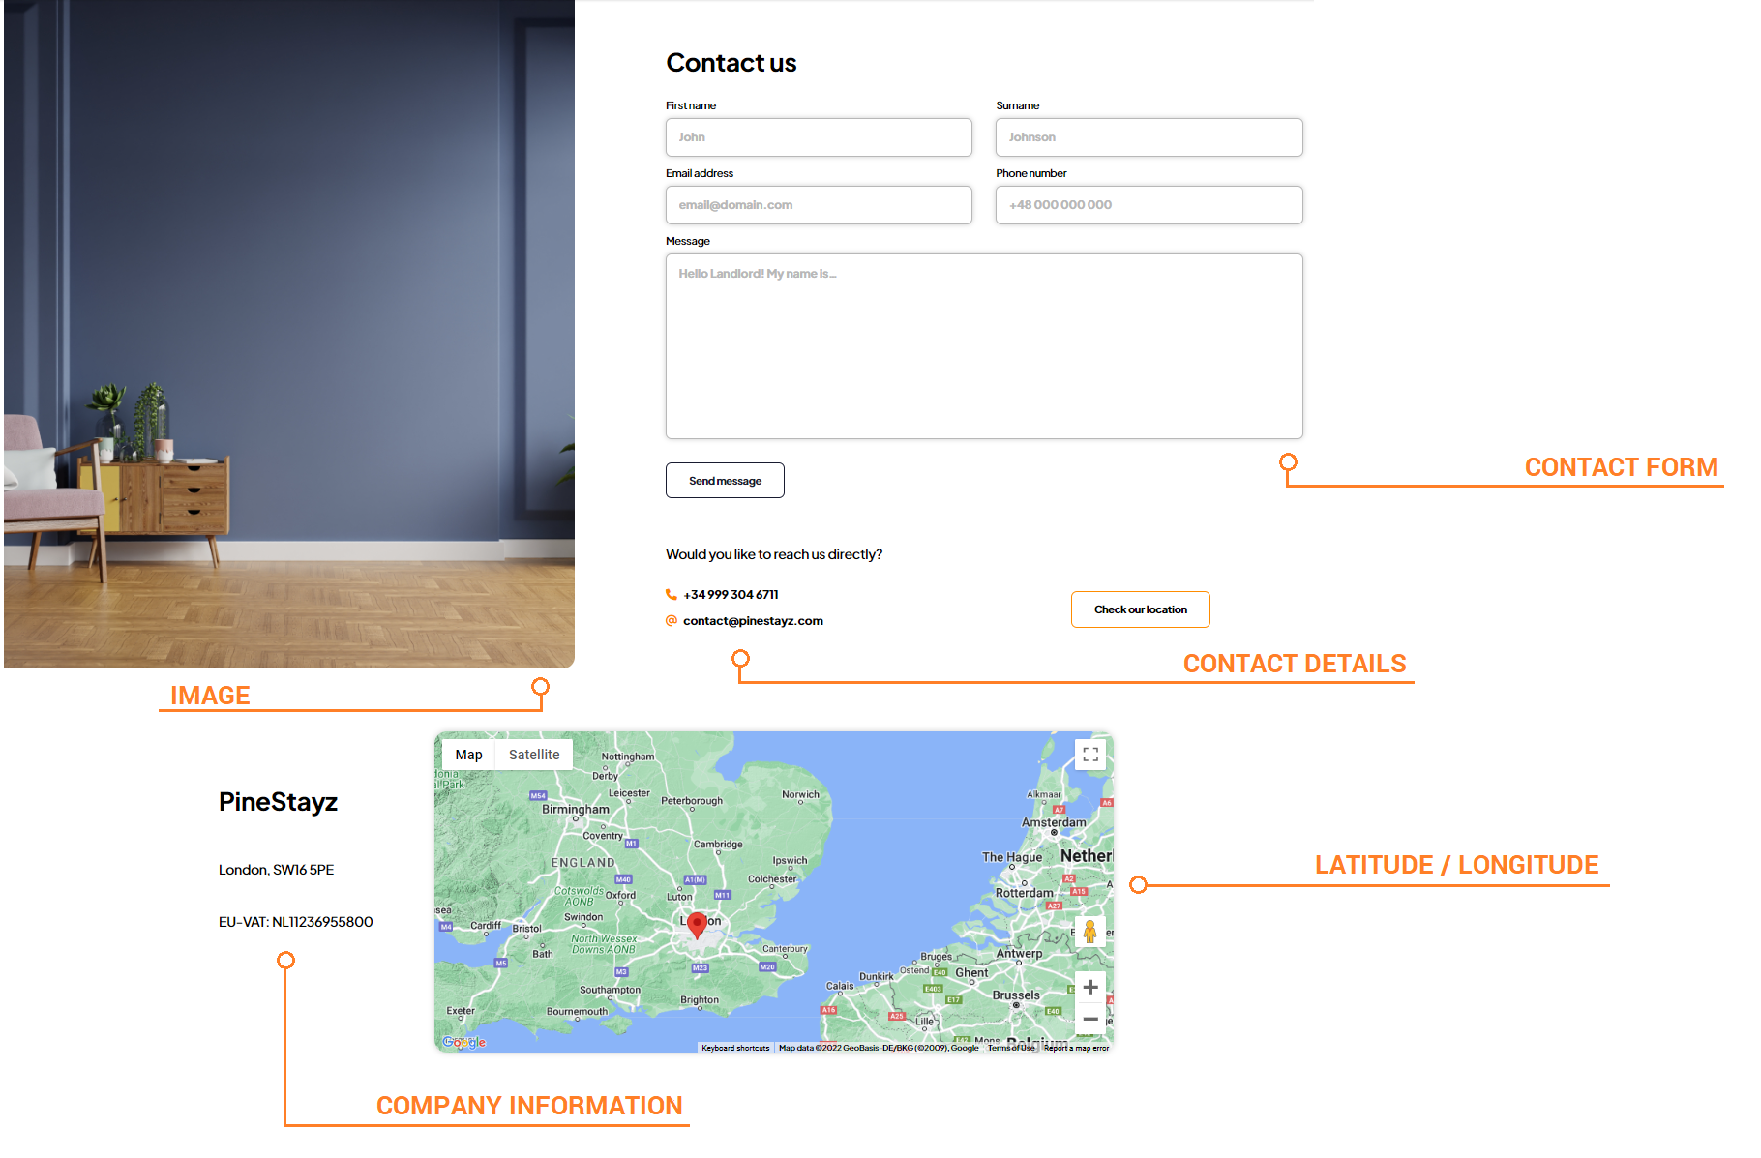The height and width of the screenshot is (1158, 1761).
Task: Click the orange phone icon
Action: tap(672, 595)
